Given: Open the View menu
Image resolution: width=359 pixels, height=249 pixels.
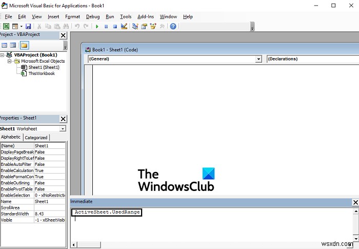Looking at the screenshot, I should tap(37, 17).
